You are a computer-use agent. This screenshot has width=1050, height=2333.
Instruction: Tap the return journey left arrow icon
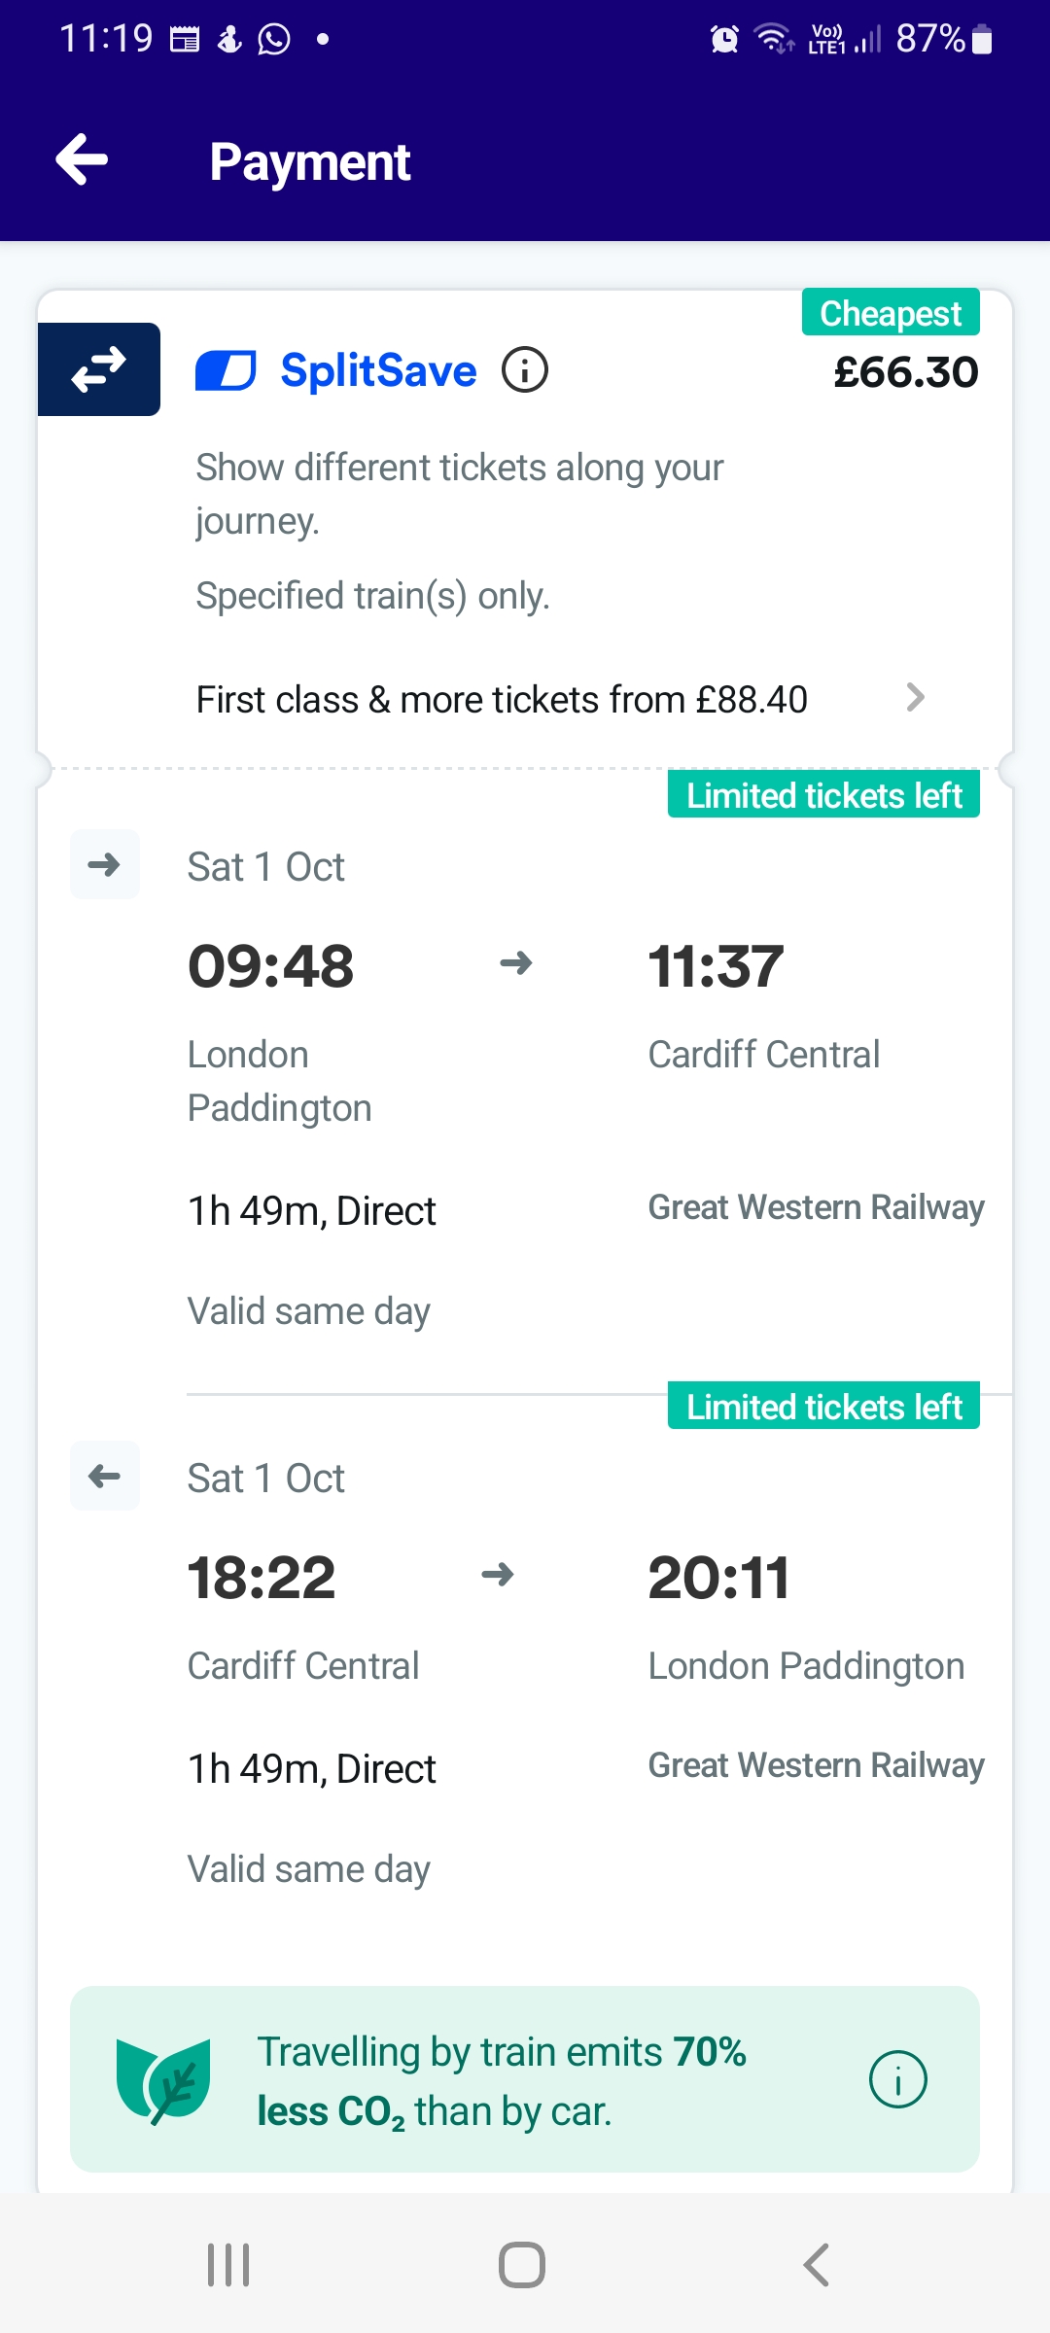tap(105, 1476)
